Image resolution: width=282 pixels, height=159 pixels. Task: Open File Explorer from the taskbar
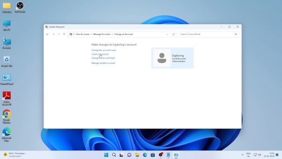[137, 155]
